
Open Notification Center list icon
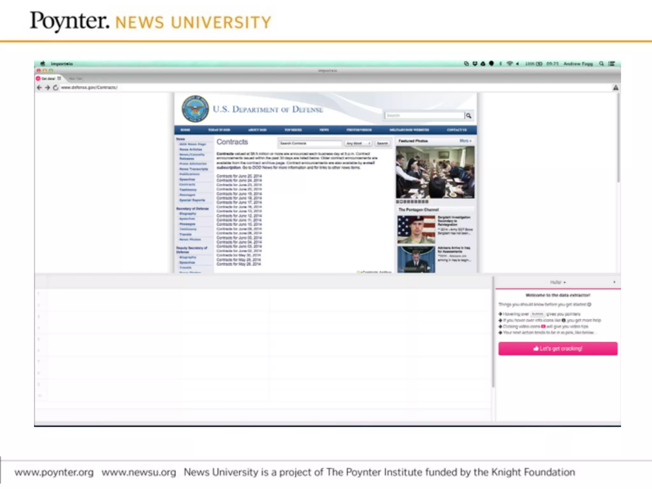click(612, 64)
